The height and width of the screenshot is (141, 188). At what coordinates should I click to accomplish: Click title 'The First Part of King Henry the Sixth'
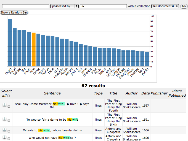click(113, 120)
